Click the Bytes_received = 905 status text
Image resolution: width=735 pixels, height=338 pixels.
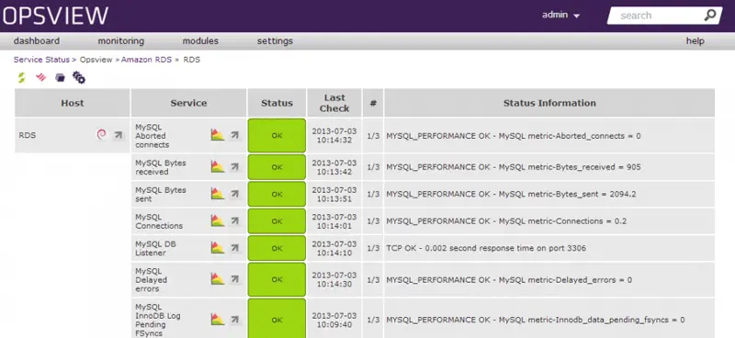pos(514,167)
